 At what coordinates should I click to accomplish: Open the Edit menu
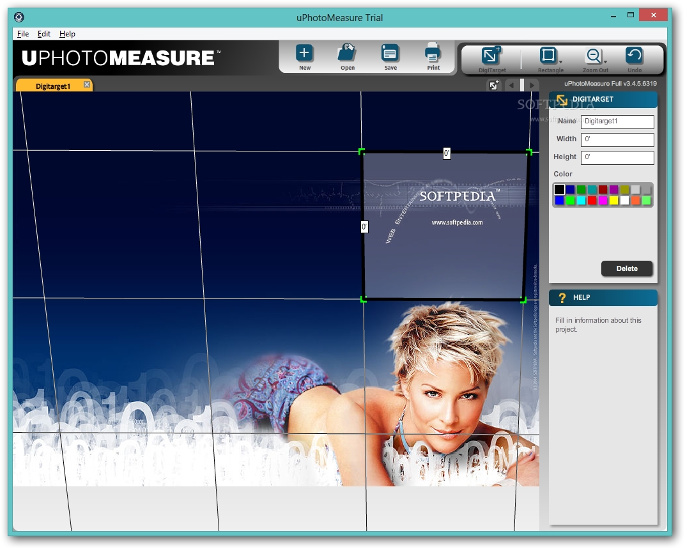point(43,34)
